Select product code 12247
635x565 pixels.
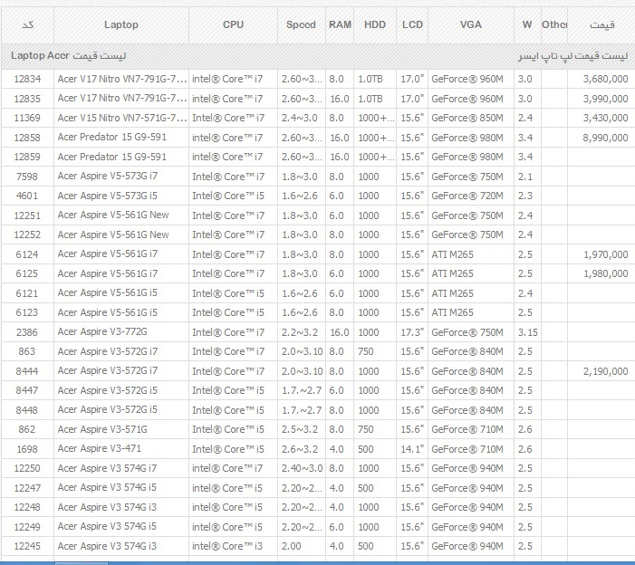coord(27,488)
